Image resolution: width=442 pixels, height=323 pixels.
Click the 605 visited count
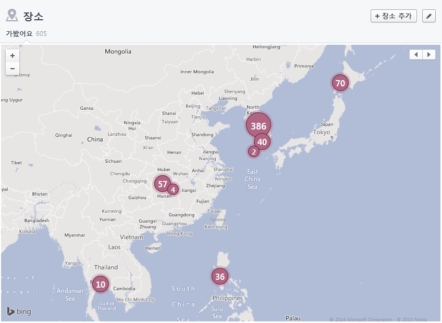[42, 34]
